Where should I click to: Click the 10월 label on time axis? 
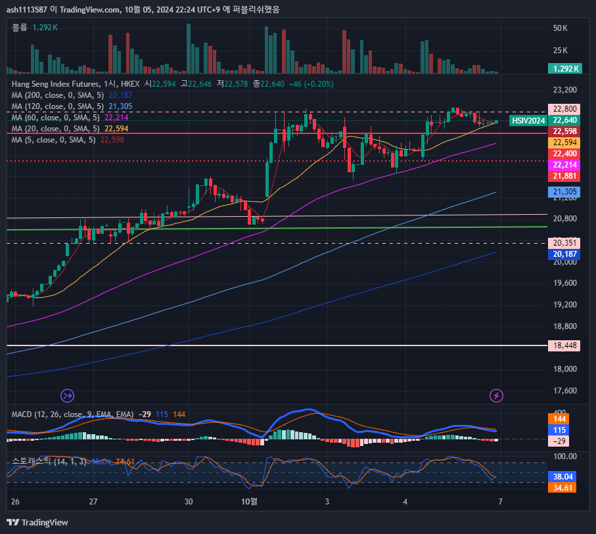point(250,501)
